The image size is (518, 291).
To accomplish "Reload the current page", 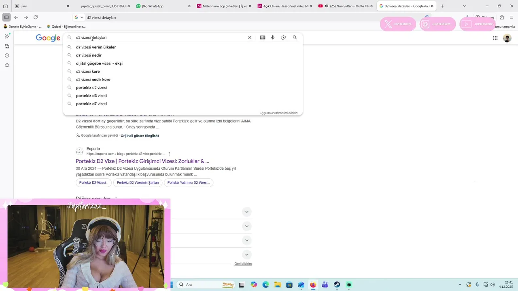I will 36,17.
